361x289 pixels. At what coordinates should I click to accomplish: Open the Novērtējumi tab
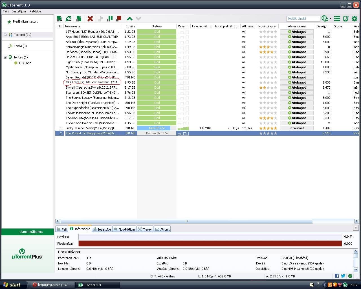(x=124, y=229)
